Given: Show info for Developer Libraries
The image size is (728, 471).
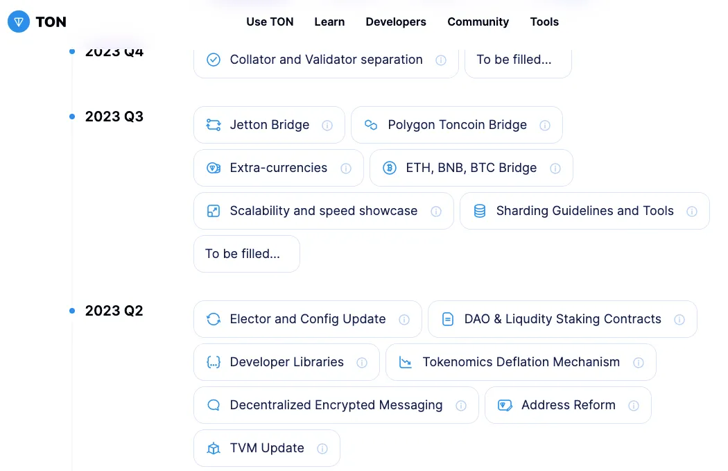Looking at the screenshot, I should tap(362, 363).
